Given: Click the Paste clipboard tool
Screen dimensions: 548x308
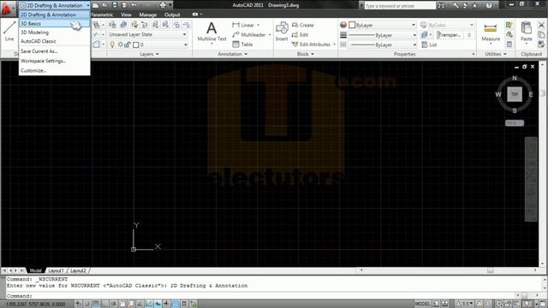Looking at the screenshot, I should tap(526, 32).
